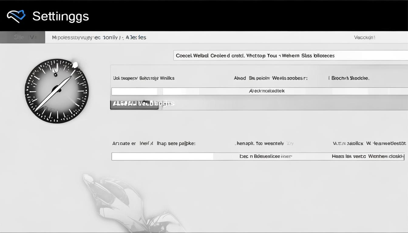Click the "Alaed Bis peioiny Weriis scobes" heading
408x233 pixels.
(x=270, y=78)
